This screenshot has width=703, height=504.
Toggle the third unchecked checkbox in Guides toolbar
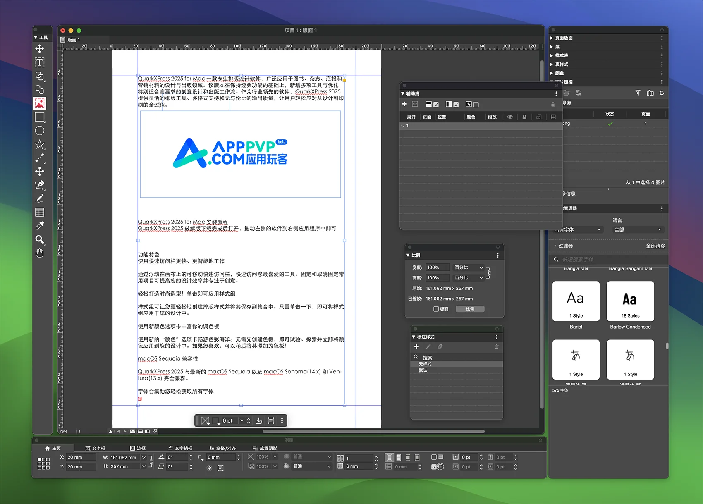pyautogui.click(x=476, y=105)
